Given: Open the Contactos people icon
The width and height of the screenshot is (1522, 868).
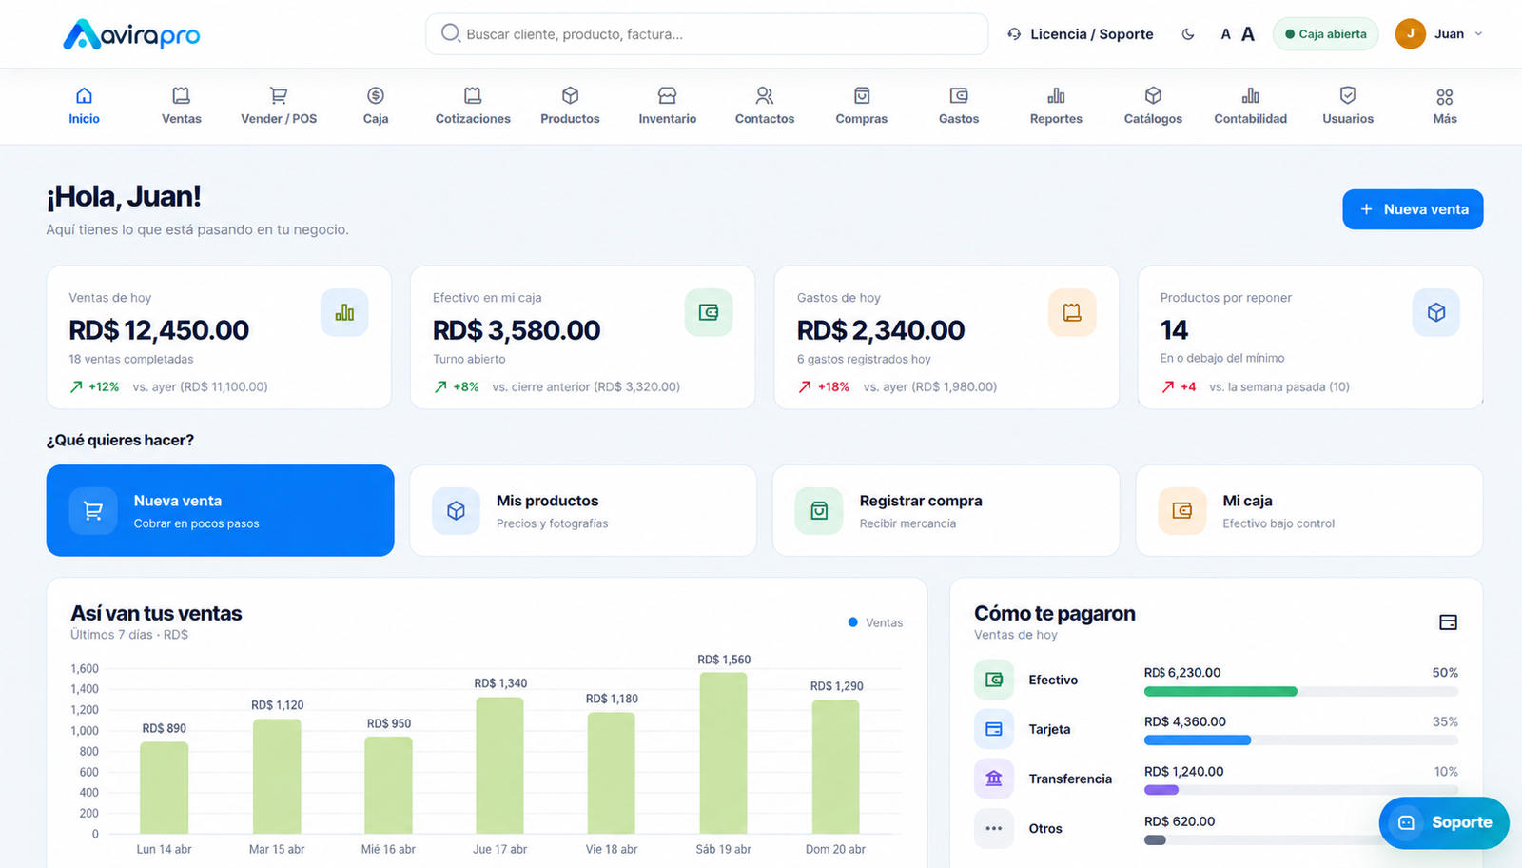Looking at the screenshot, I should pyautogui.click(x=765, y=95).
